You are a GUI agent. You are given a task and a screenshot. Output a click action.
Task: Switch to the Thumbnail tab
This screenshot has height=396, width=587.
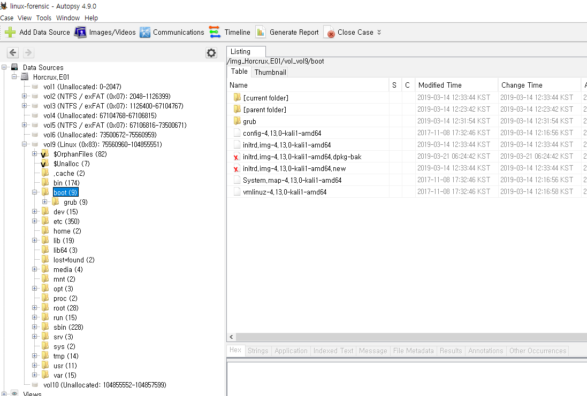point(270,72)
